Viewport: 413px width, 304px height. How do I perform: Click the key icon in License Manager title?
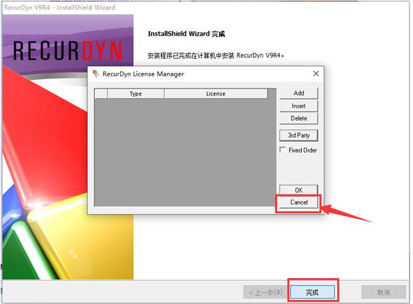point(96,74)
